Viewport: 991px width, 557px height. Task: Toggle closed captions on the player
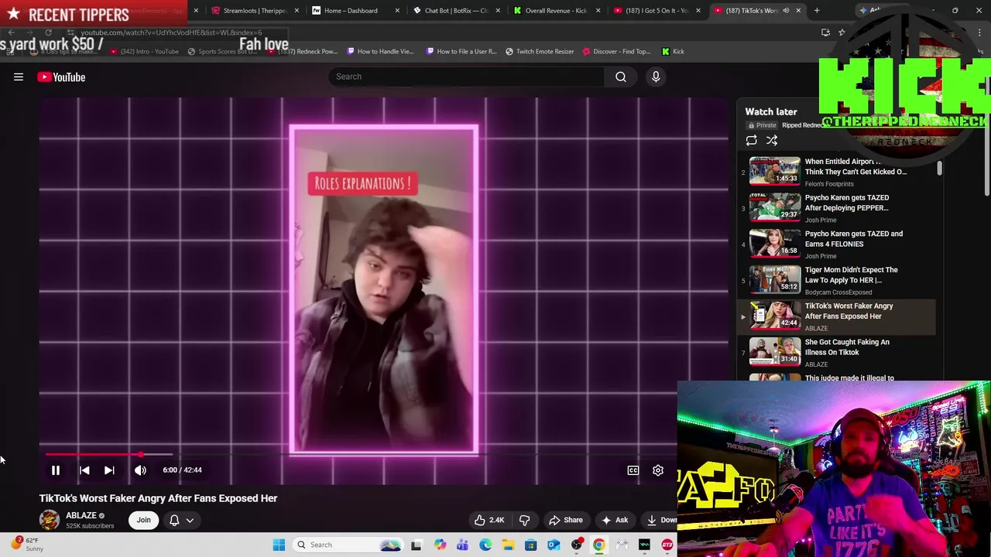[633, 470]
